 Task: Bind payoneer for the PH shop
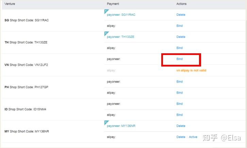tap(179, 81)
